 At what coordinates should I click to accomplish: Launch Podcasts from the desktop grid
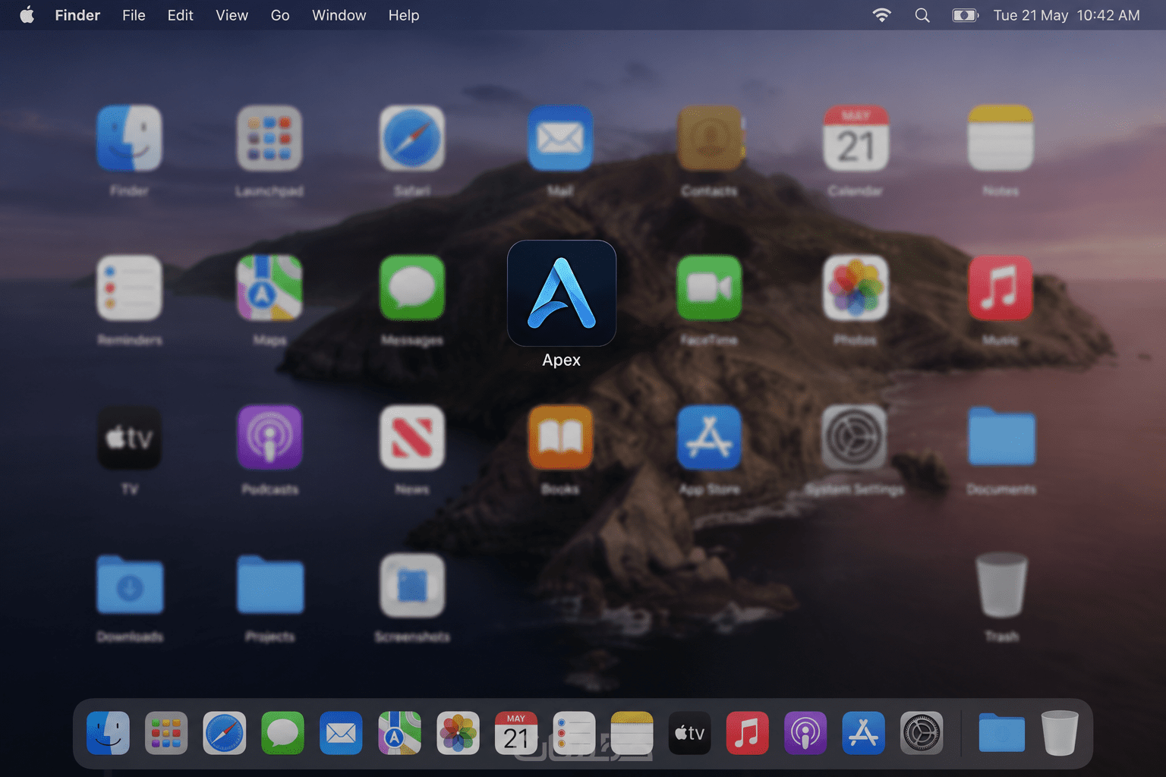(x=269, y=437)
